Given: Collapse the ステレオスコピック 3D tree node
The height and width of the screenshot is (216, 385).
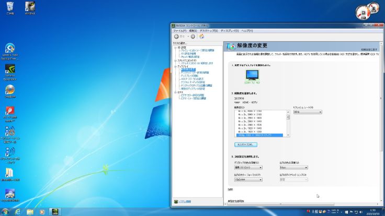Looking at the screenshot, I should coord(175,60).
